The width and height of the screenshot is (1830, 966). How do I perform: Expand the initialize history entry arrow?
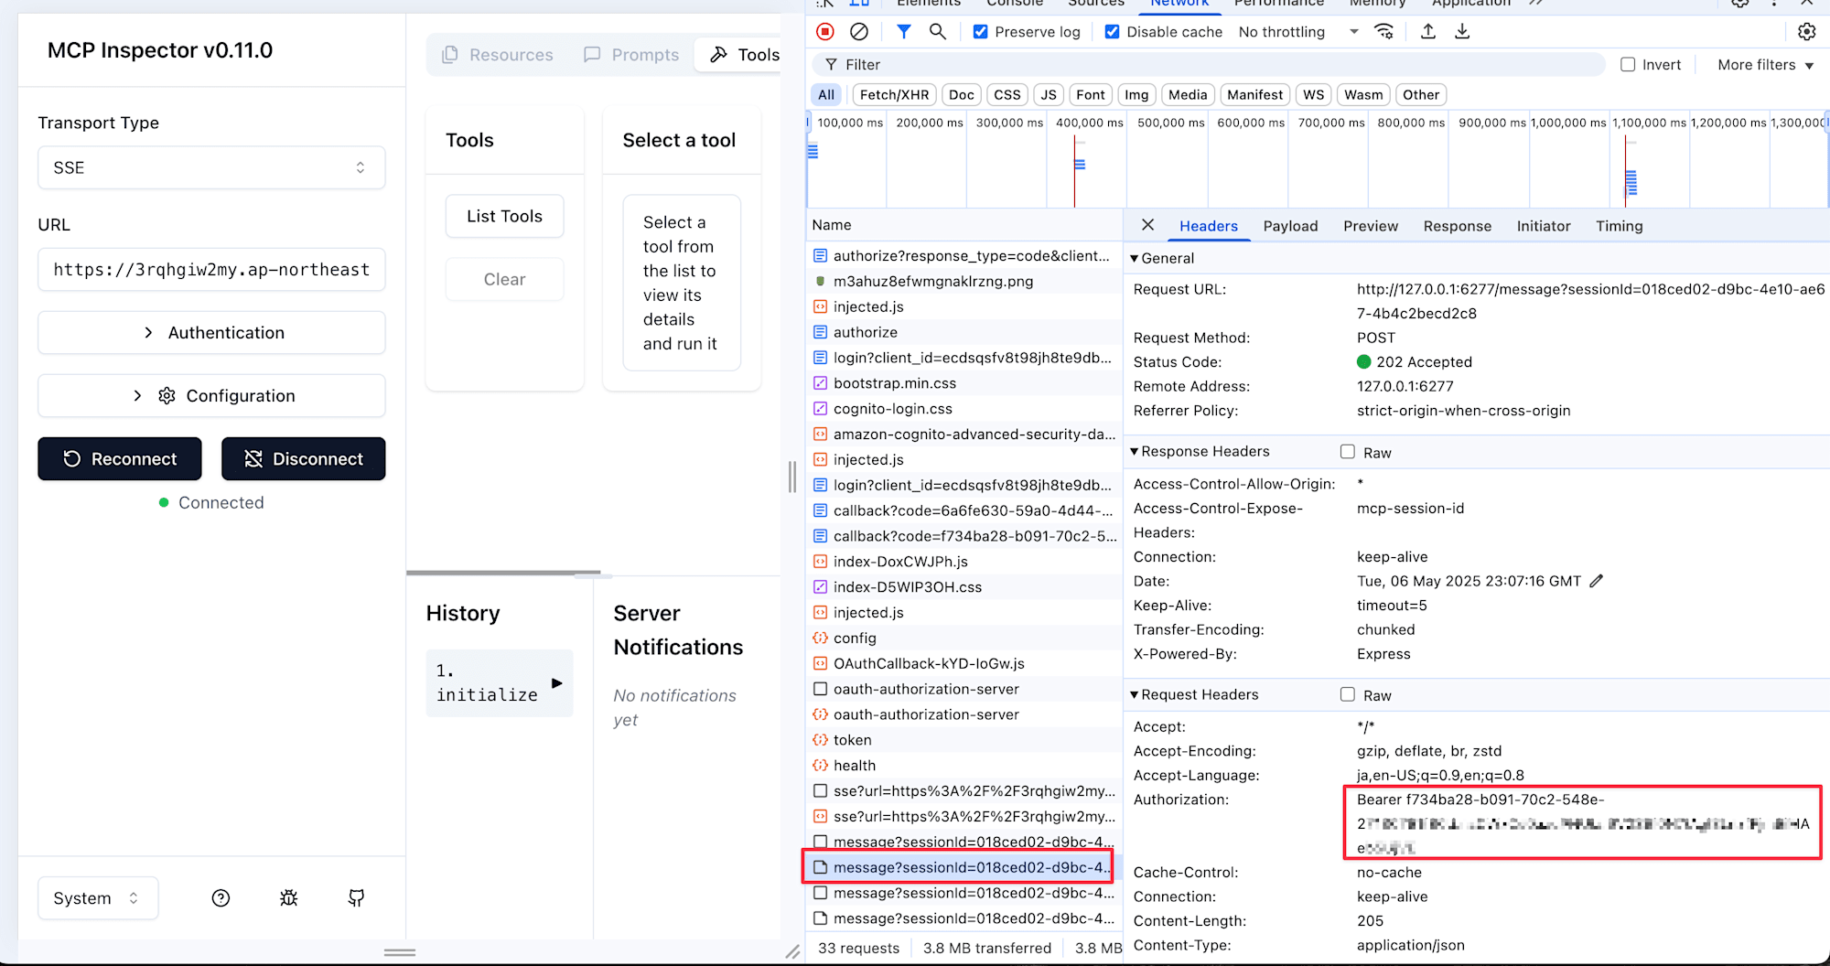[x=556, y=683]
